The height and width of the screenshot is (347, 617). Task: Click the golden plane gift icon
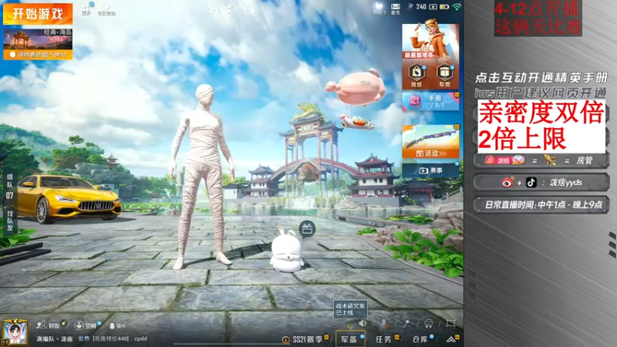pos(550,160)
